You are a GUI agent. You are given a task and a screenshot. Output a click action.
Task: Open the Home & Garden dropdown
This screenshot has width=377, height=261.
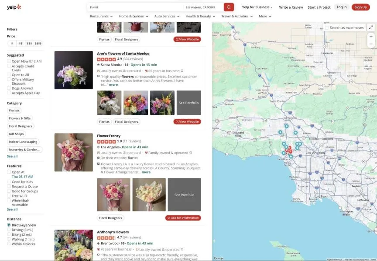pyautogui.click(x=134, y=16)
